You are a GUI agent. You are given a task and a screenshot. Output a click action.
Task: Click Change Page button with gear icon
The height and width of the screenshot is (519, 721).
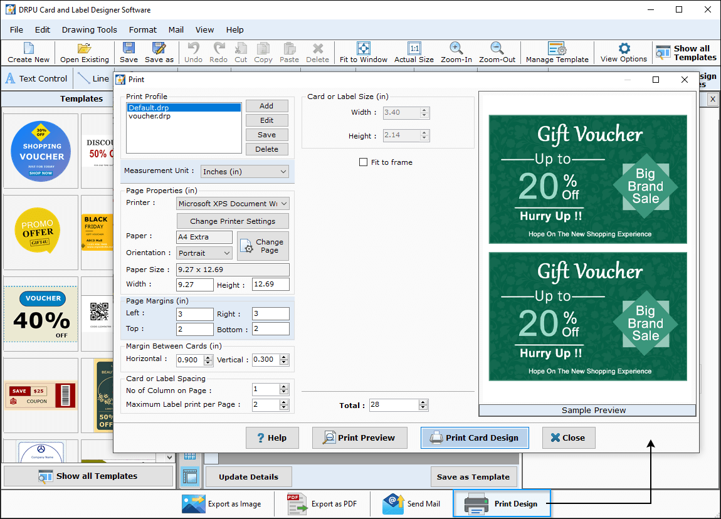pyautogui.click(x=263, y=246)
